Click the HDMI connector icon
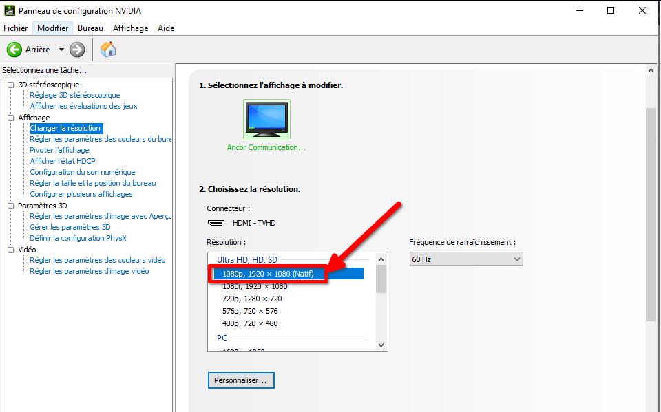Screen dimensions: 661x412 coord(216,222)
